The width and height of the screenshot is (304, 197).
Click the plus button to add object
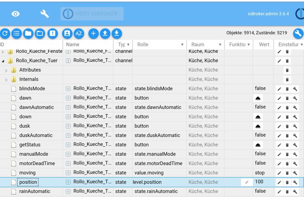click(93, 33)
